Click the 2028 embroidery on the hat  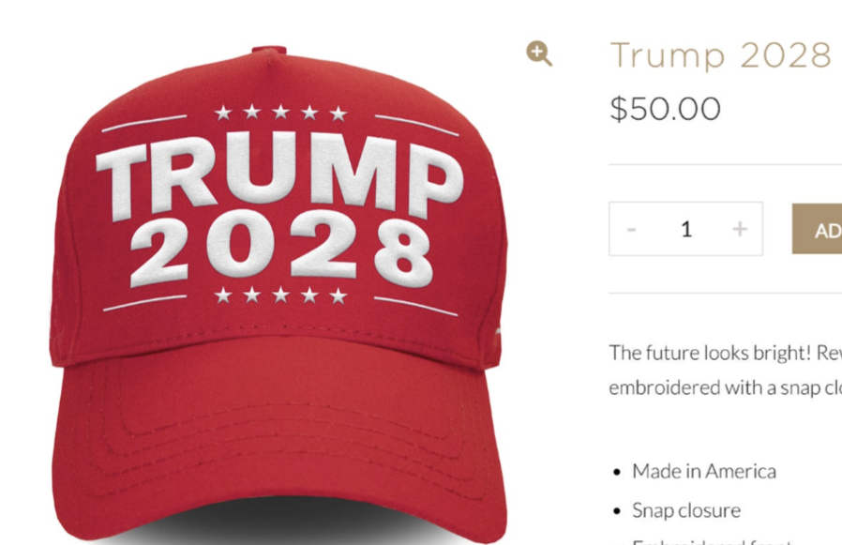[x=281, y=250]
